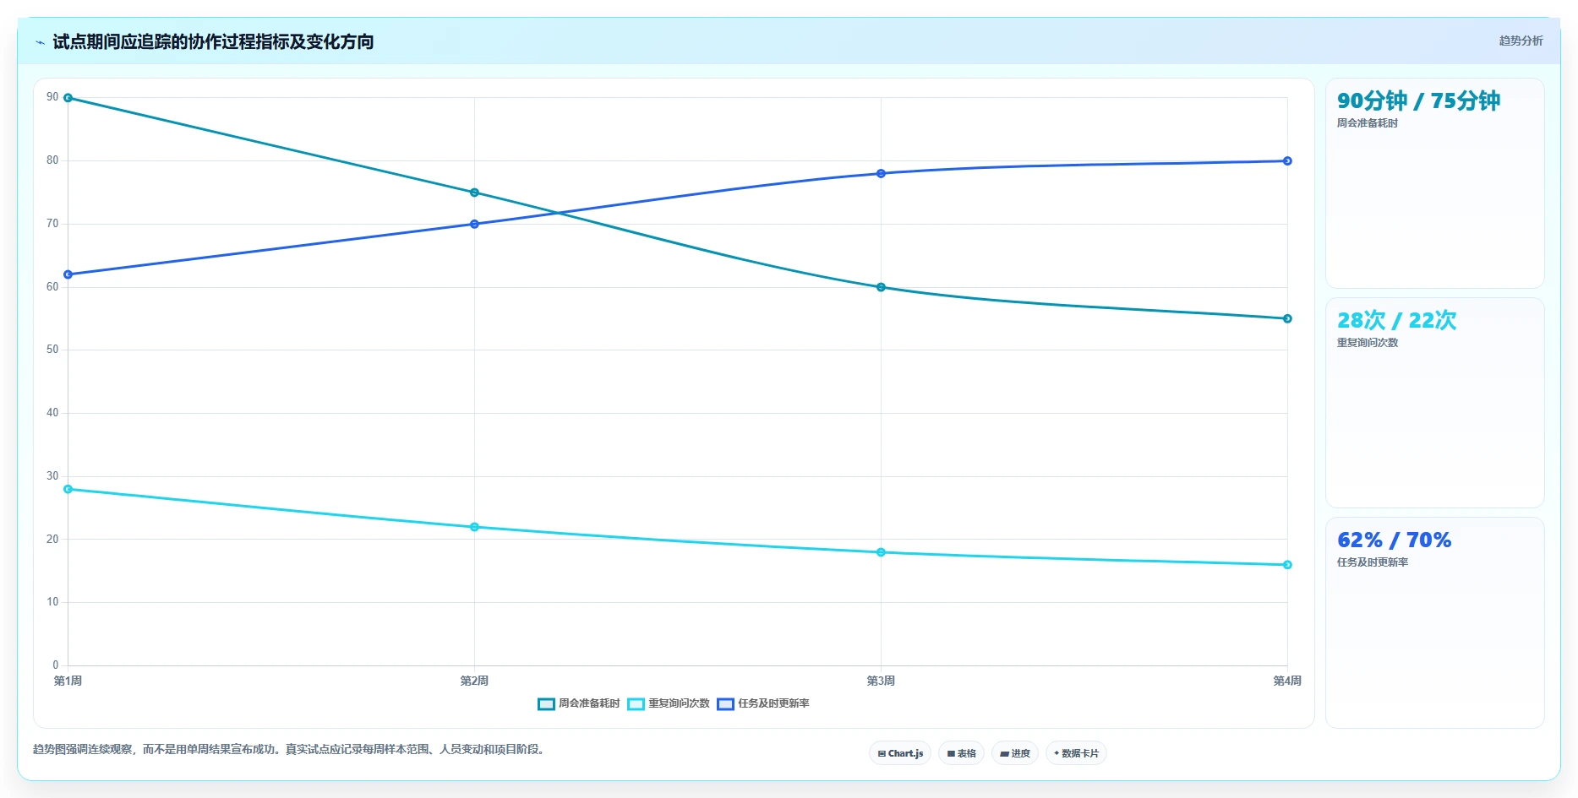The image size is (1578, 798).
Task: Select the 第1周 point of 周会准备耗时 at 90
Action: (68, 98)
